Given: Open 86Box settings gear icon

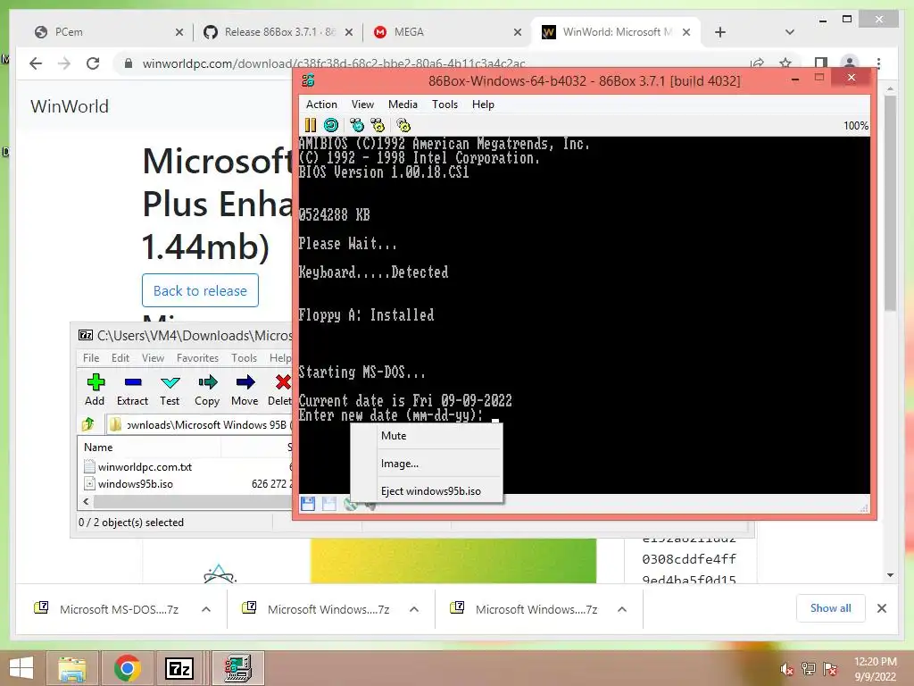Looking at the screenshot, I should [403, 125].
